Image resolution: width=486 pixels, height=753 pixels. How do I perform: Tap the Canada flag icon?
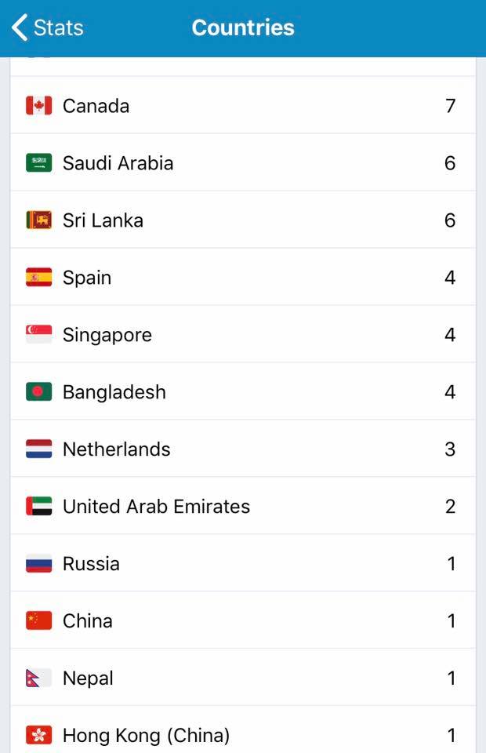tap(39, 106)
